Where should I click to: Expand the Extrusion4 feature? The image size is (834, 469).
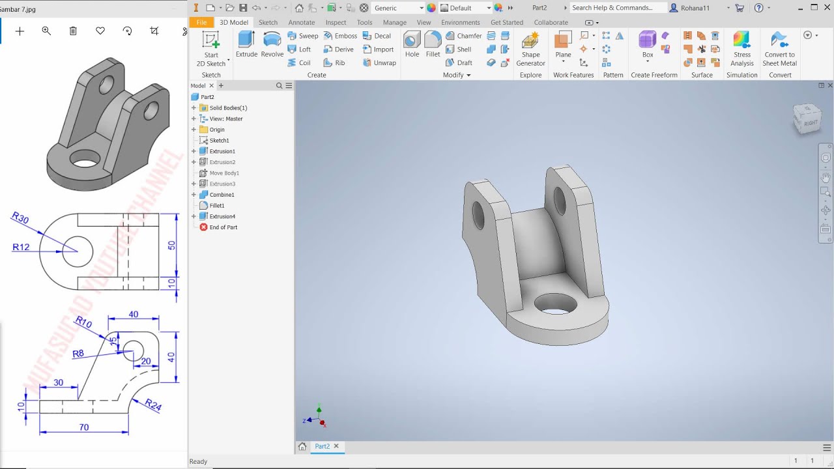pos(194,216)
